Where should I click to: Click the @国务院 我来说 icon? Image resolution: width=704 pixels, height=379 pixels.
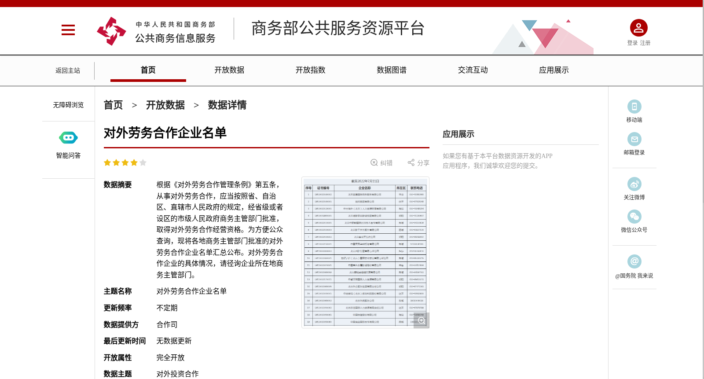[634, 261]
